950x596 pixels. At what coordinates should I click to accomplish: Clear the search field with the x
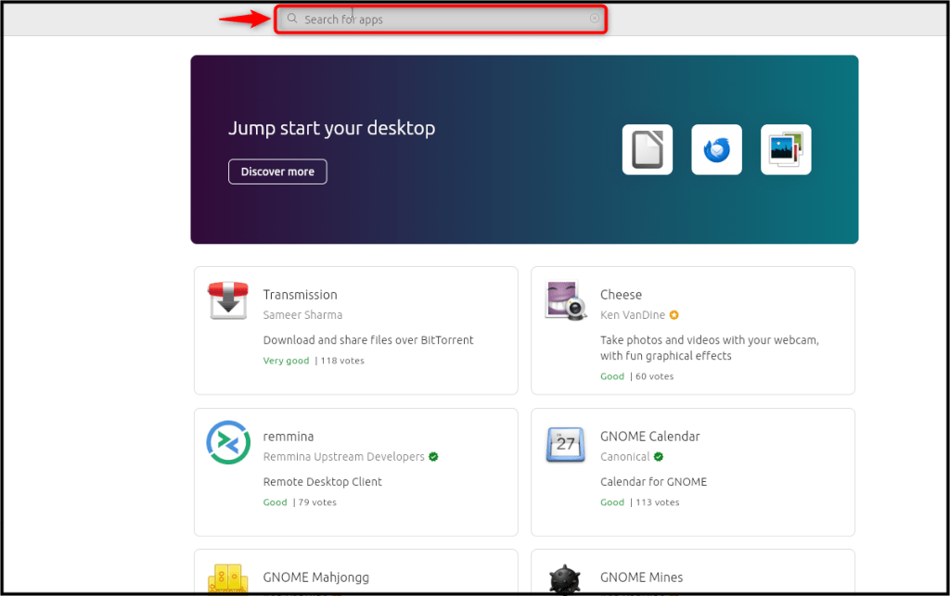[x=595, y=19]
